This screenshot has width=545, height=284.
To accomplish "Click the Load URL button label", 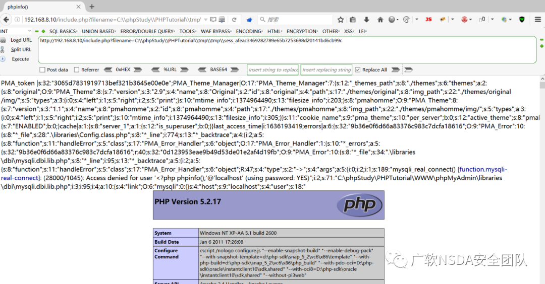I will pyautogui.click(x=21, y=40).
